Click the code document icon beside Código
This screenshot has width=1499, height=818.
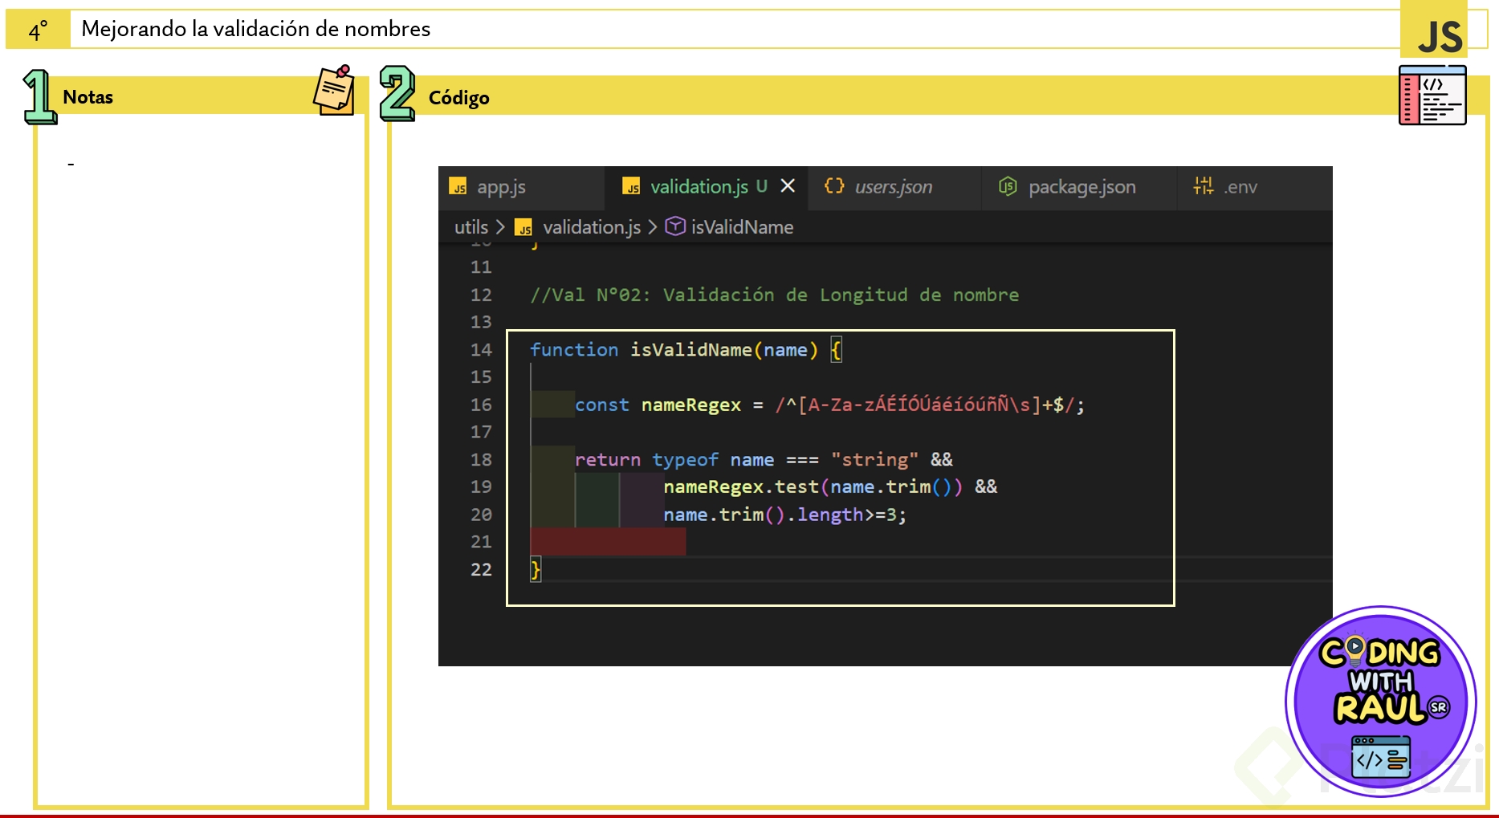1432,96
